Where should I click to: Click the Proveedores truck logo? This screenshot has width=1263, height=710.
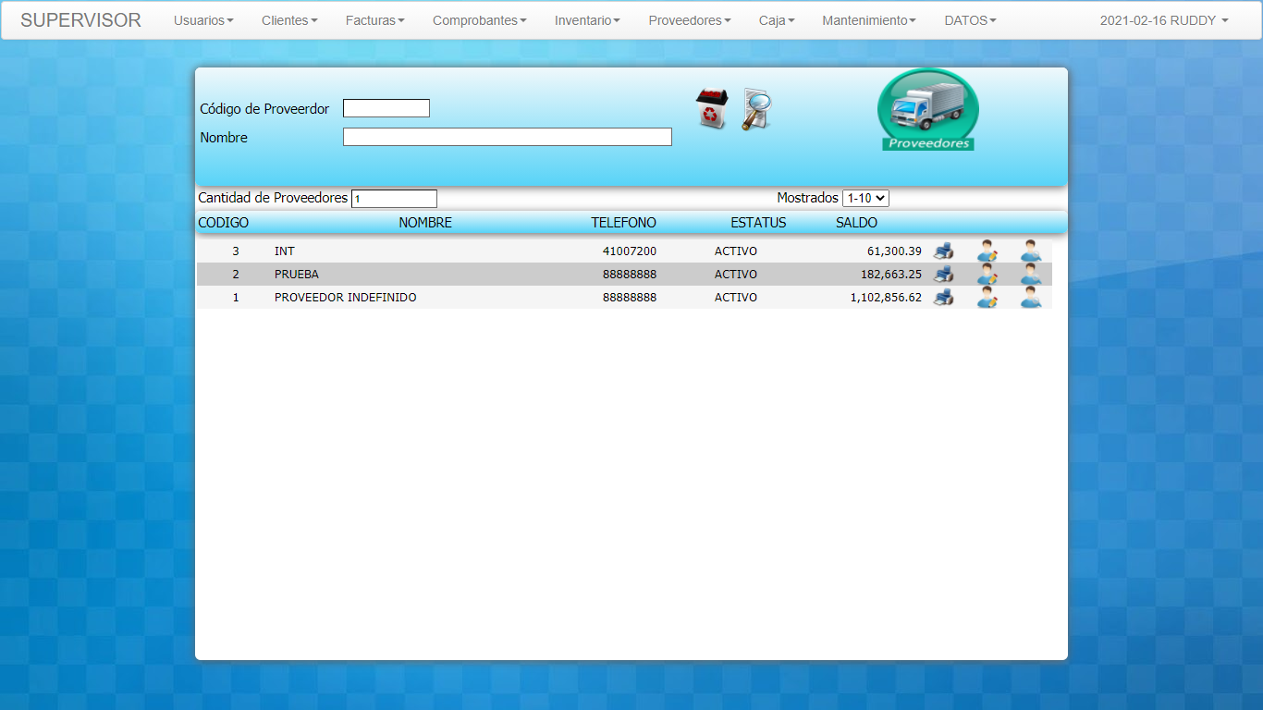click(x=927, y=111)
